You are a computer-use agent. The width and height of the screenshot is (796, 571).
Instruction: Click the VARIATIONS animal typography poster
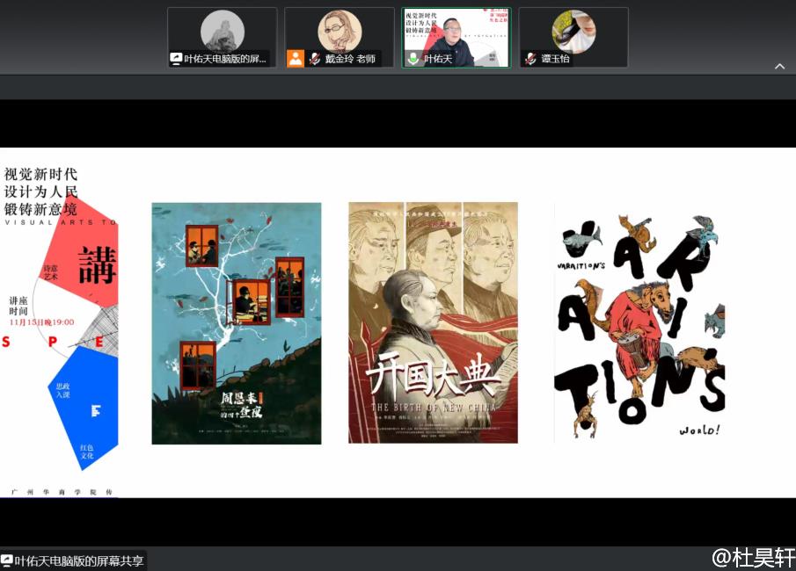(639, 325)
